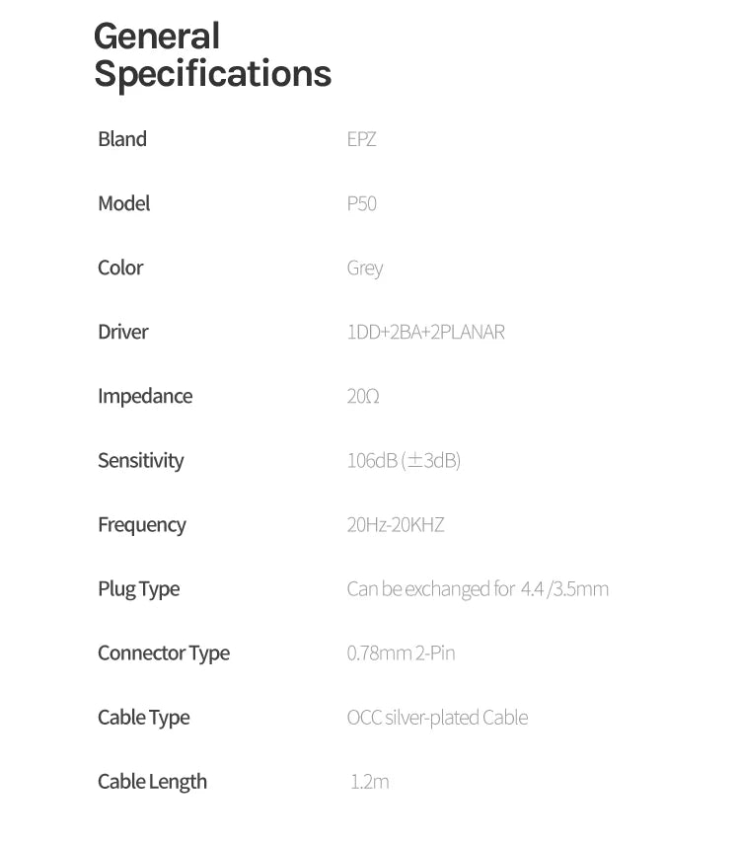The width and height of the screenshot is (740, 844).
Task: Click the 20Hz-20KHZ frequency value
Action: (396, 525)
